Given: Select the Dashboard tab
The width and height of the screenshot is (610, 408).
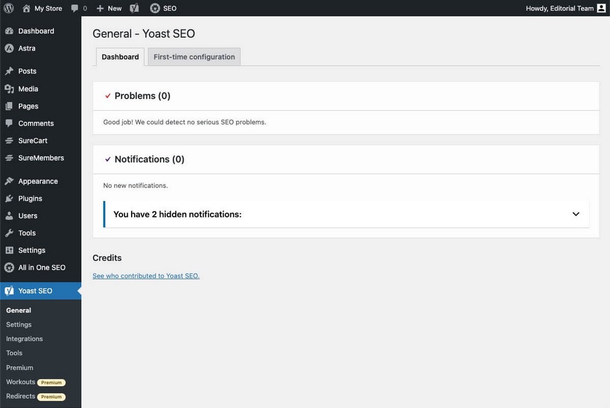Looking at the screenshot, I should (x=120, y=57).
